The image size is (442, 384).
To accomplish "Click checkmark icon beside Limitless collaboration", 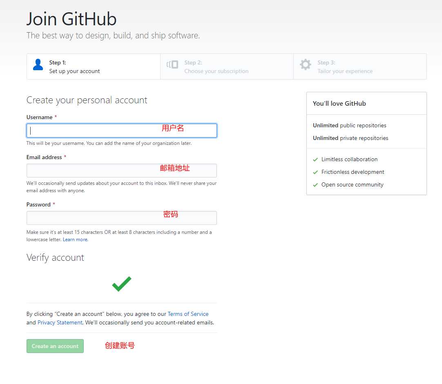I will (315, 160).
